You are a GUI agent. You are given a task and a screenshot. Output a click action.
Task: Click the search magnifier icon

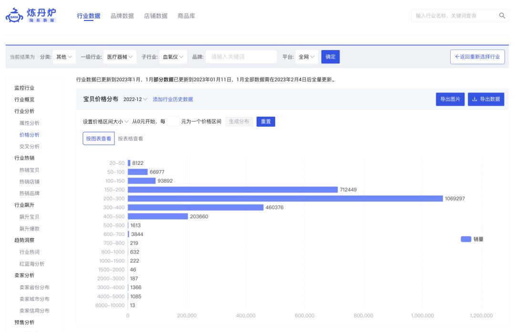pos(502,15)
